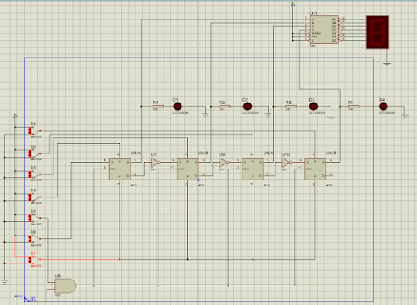Select resistor R4
417x305 pixels.
pyautogui.click(x=353, y=107)
